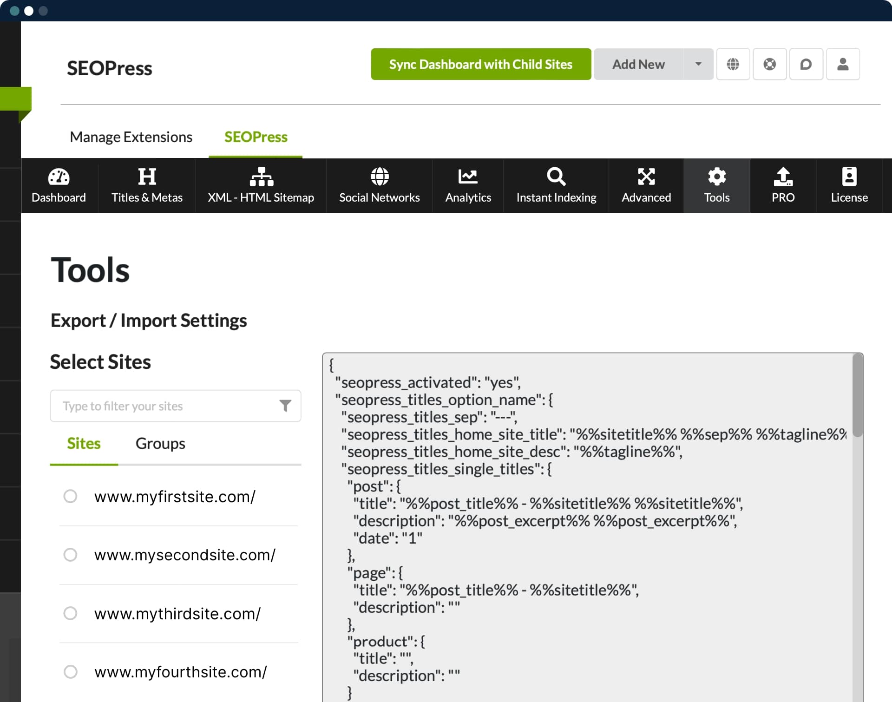
Task: Switch to the SEOPress tab
Action: pos(256,137)
